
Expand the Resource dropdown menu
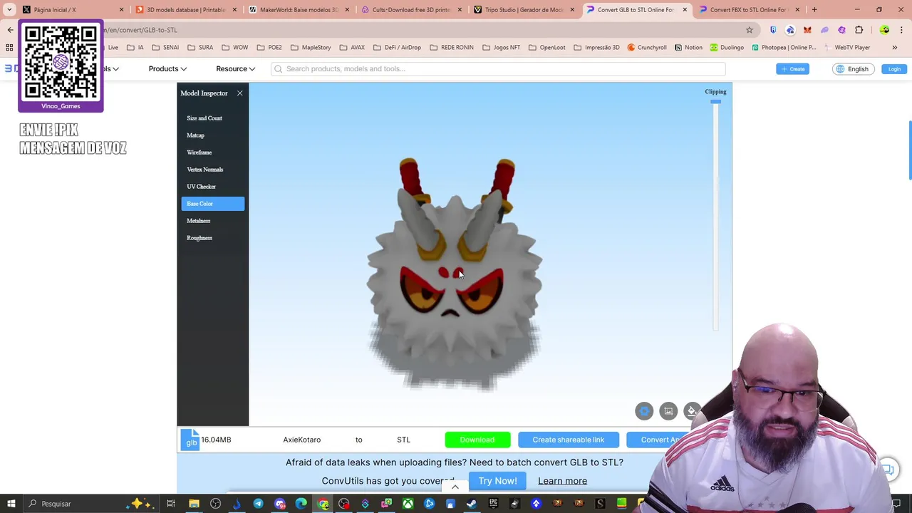click(x=235, y=69)
